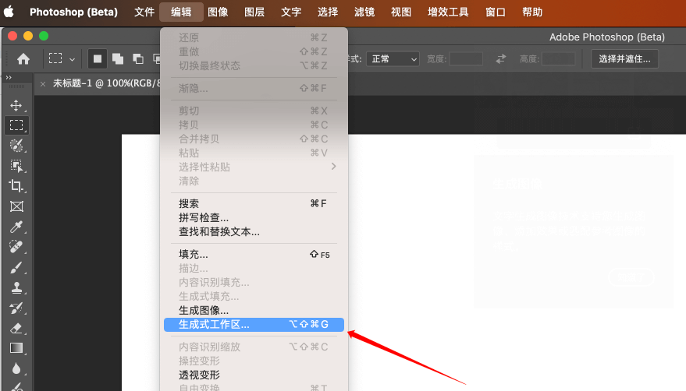Screen dimensions: 686x391
Task: Select the Brush tool
Action: pyautogui.click(x=16, y=267)
